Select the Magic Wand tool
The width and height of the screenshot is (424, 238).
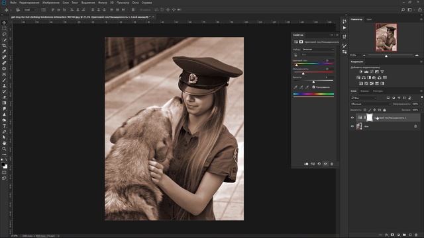coord(4,40)
